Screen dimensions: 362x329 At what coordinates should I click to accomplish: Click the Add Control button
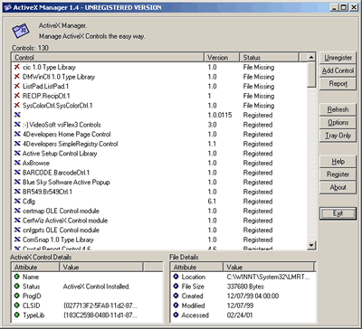click(338, 70)
